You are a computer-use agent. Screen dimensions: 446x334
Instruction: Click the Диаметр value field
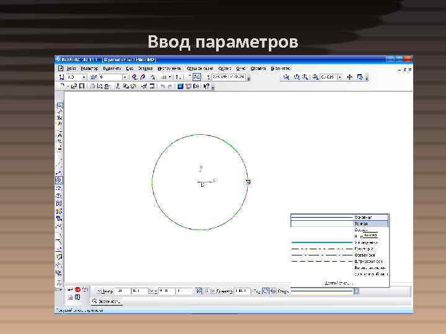pos(242,291)
